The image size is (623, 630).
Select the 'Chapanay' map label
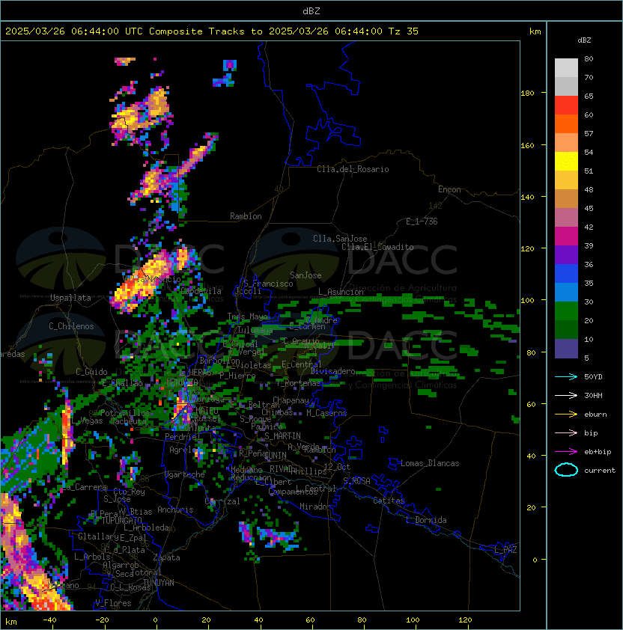tap(291, 400)
